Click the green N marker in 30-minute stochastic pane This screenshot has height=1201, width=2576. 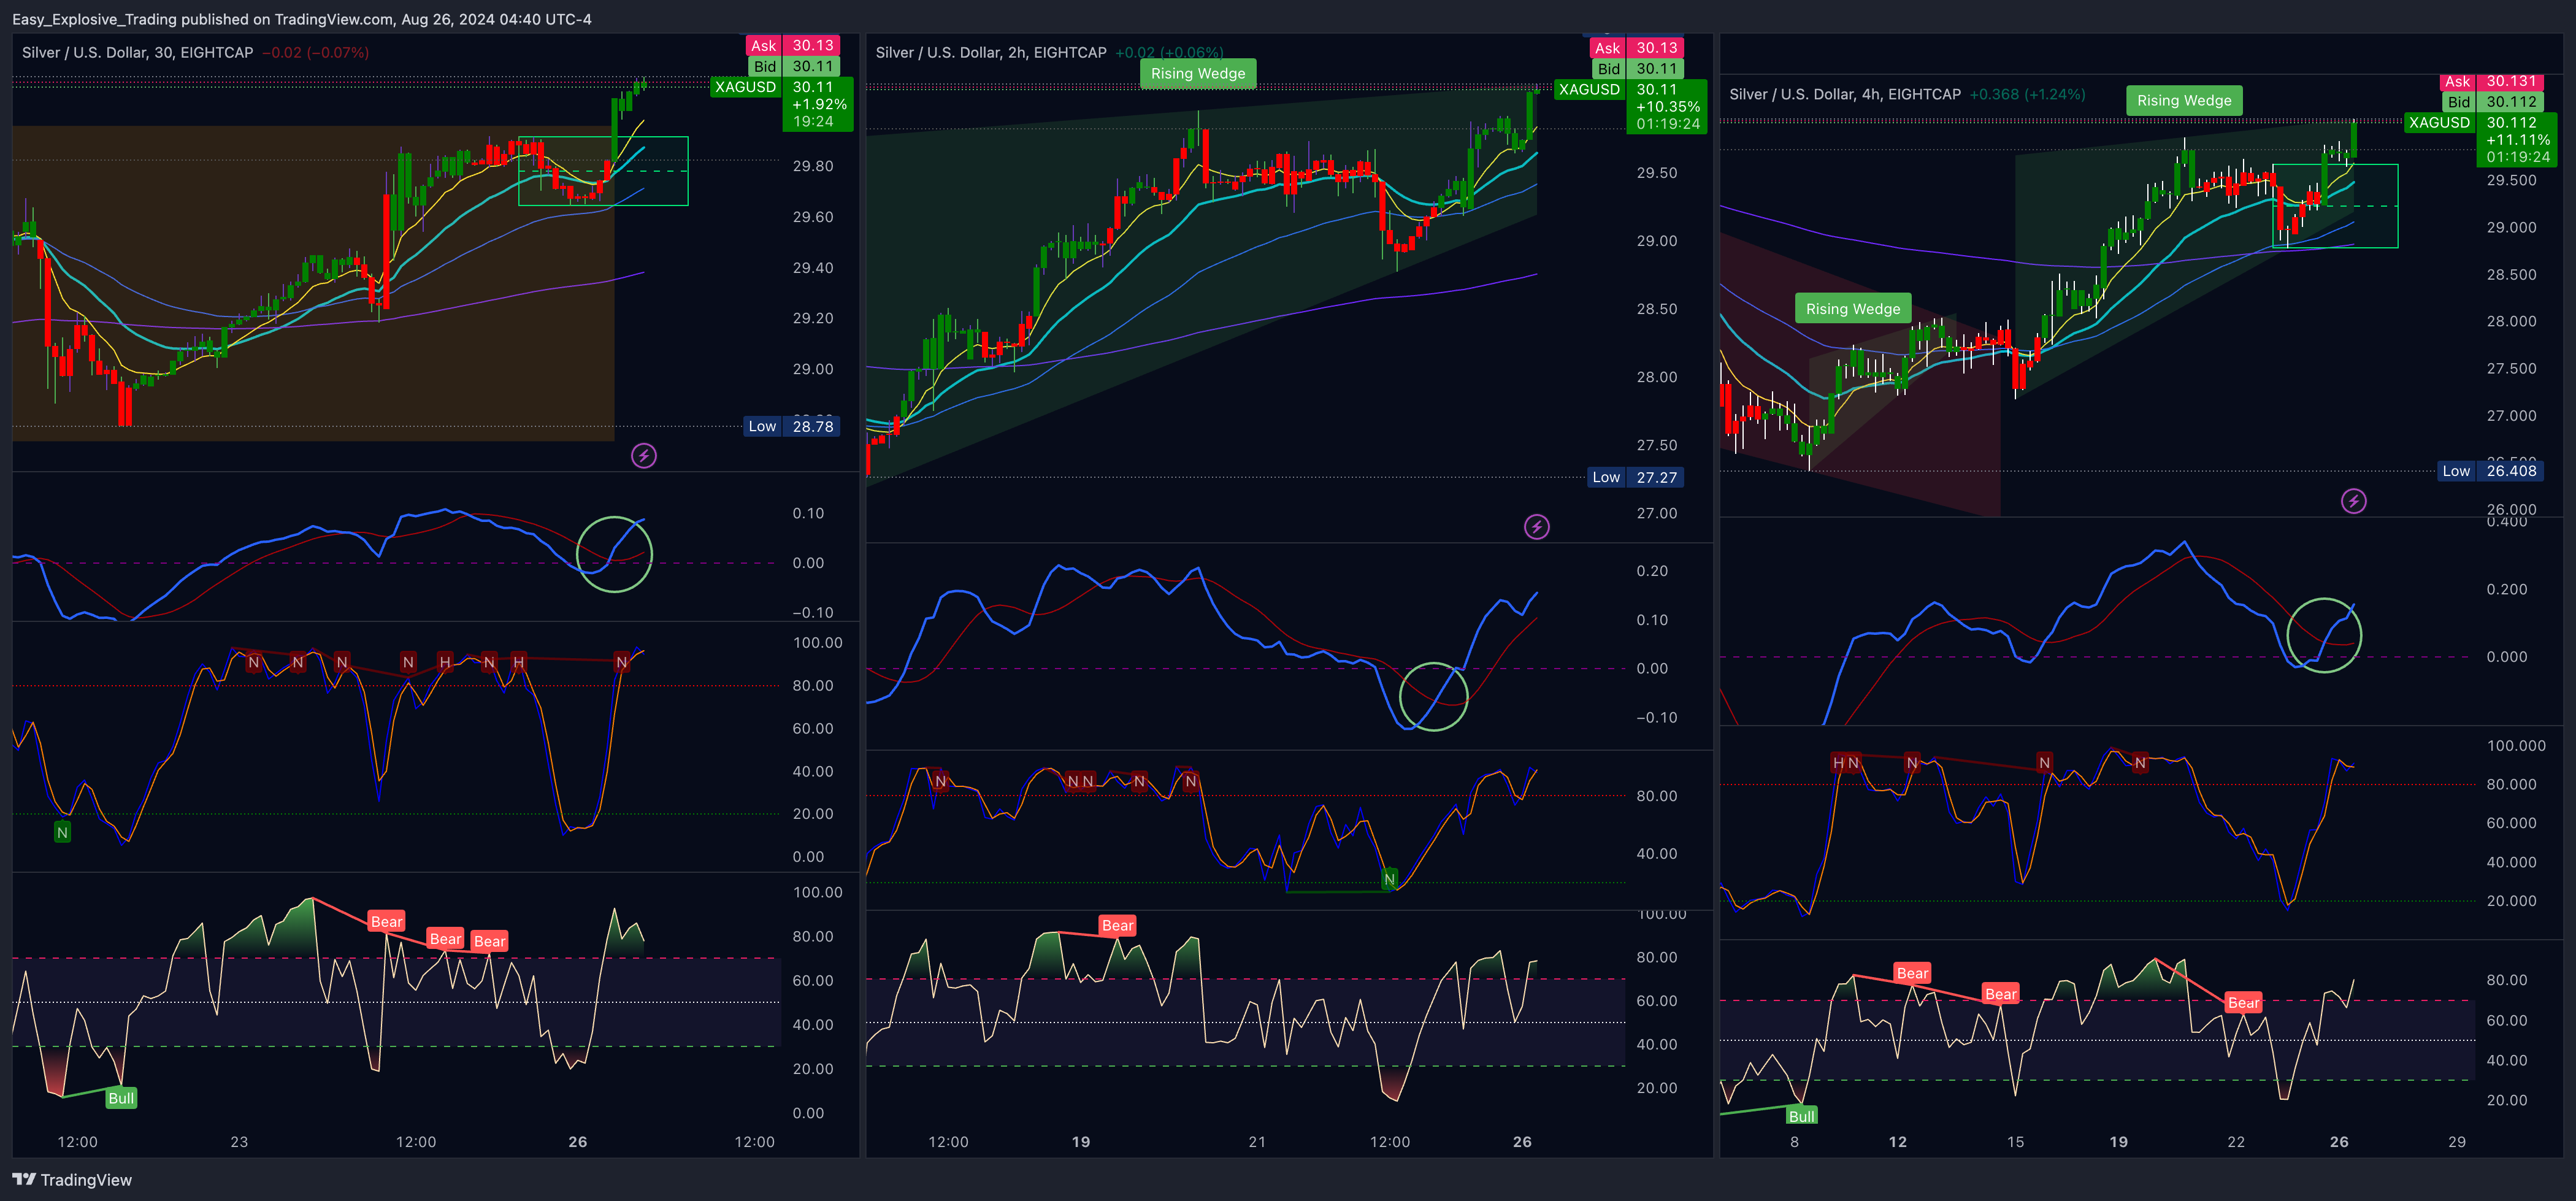[62, 832]
